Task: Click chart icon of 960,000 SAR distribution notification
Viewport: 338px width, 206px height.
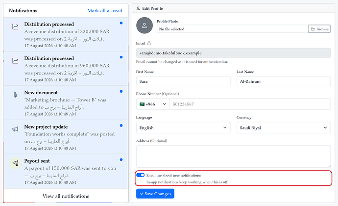Action: coord(15,61)
